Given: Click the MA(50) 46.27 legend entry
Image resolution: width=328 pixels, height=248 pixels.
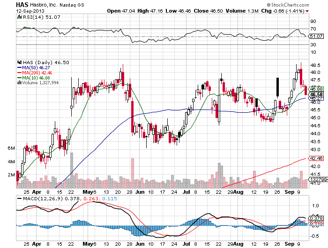Looking at the screenshot, I should coord(36,68).
